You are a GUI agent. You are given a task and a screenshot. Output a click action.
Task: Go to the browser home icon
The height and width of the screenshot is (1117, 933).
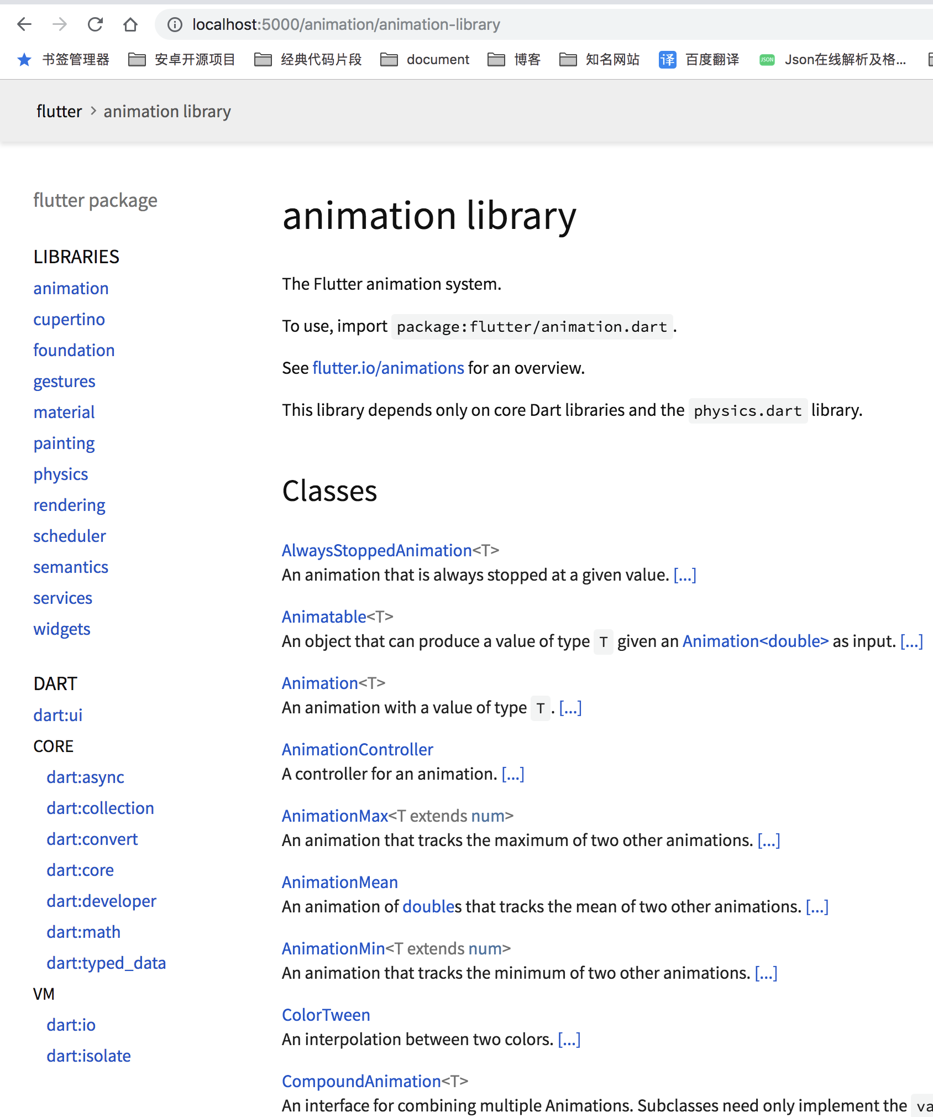(130, 24)
